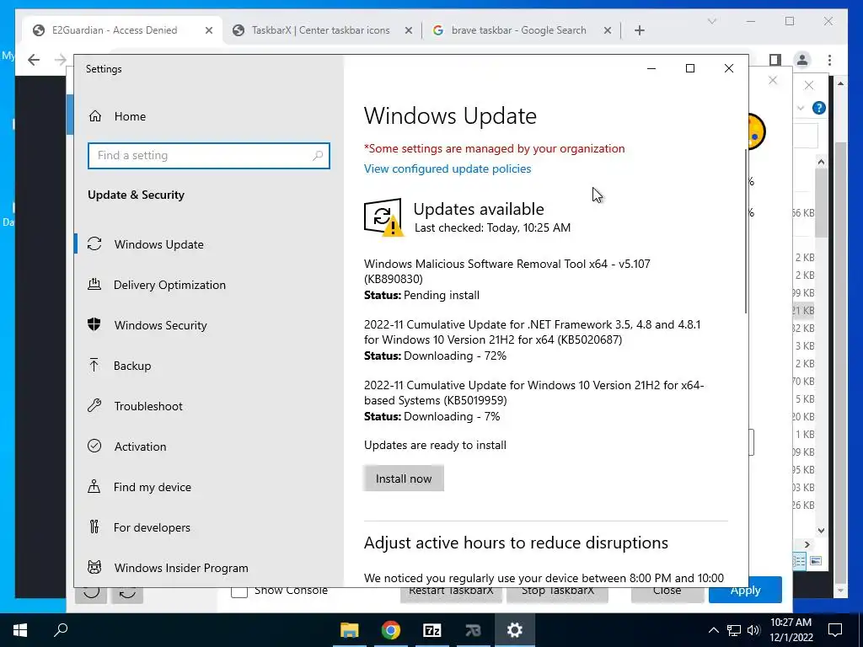Toggle the Show Console checkbox in TaskbarX

[239, 592]
